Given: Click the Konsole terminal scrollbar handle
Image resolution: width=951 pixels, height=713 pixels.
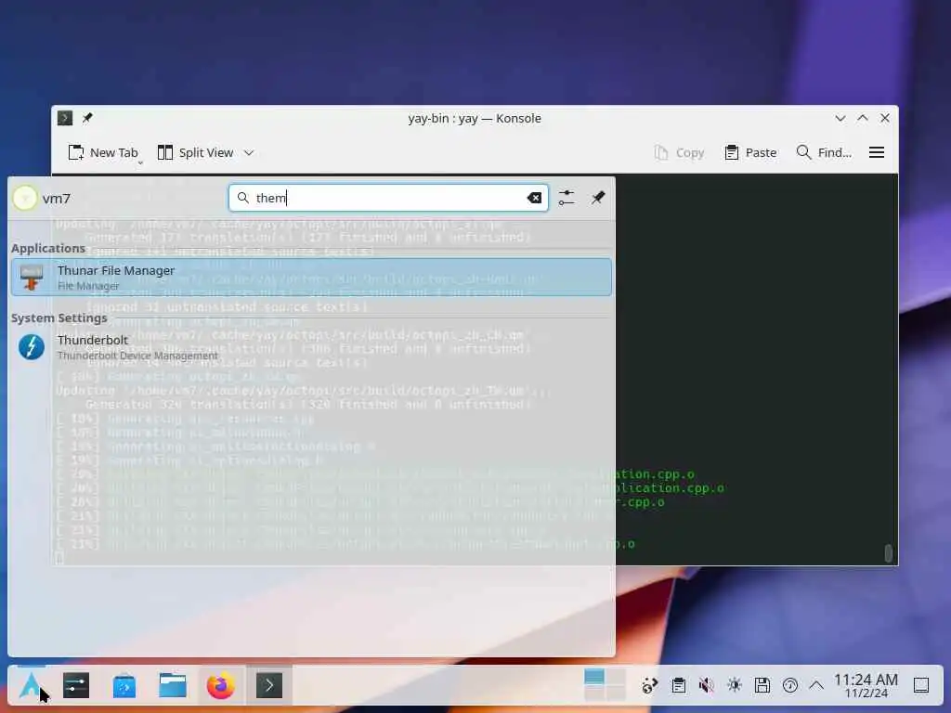Looking at the screenshot, I should tap(888, 553).
